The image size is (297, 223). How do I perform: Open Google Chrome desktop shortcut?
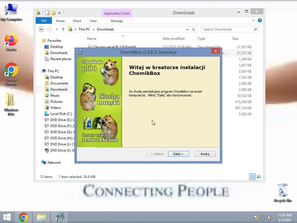tap(11, 74)
